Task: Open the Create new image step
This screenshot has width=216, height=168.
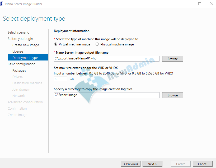Action: 26,45
